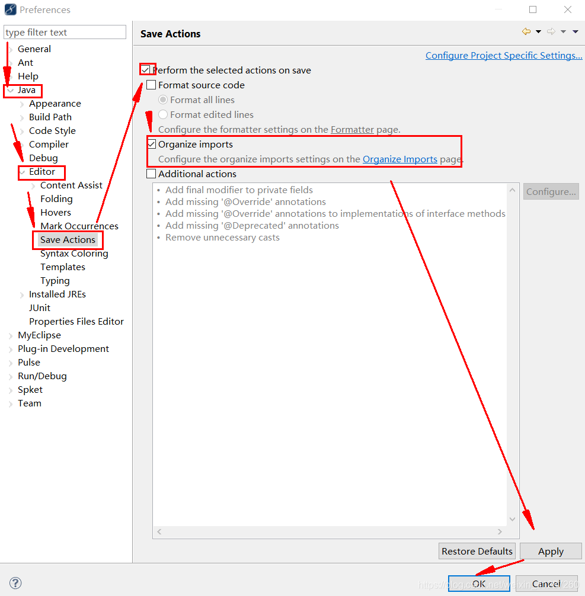Select Plug-in Development tree item
Viewport: 585px width, 596px height.
coord(63,349)
